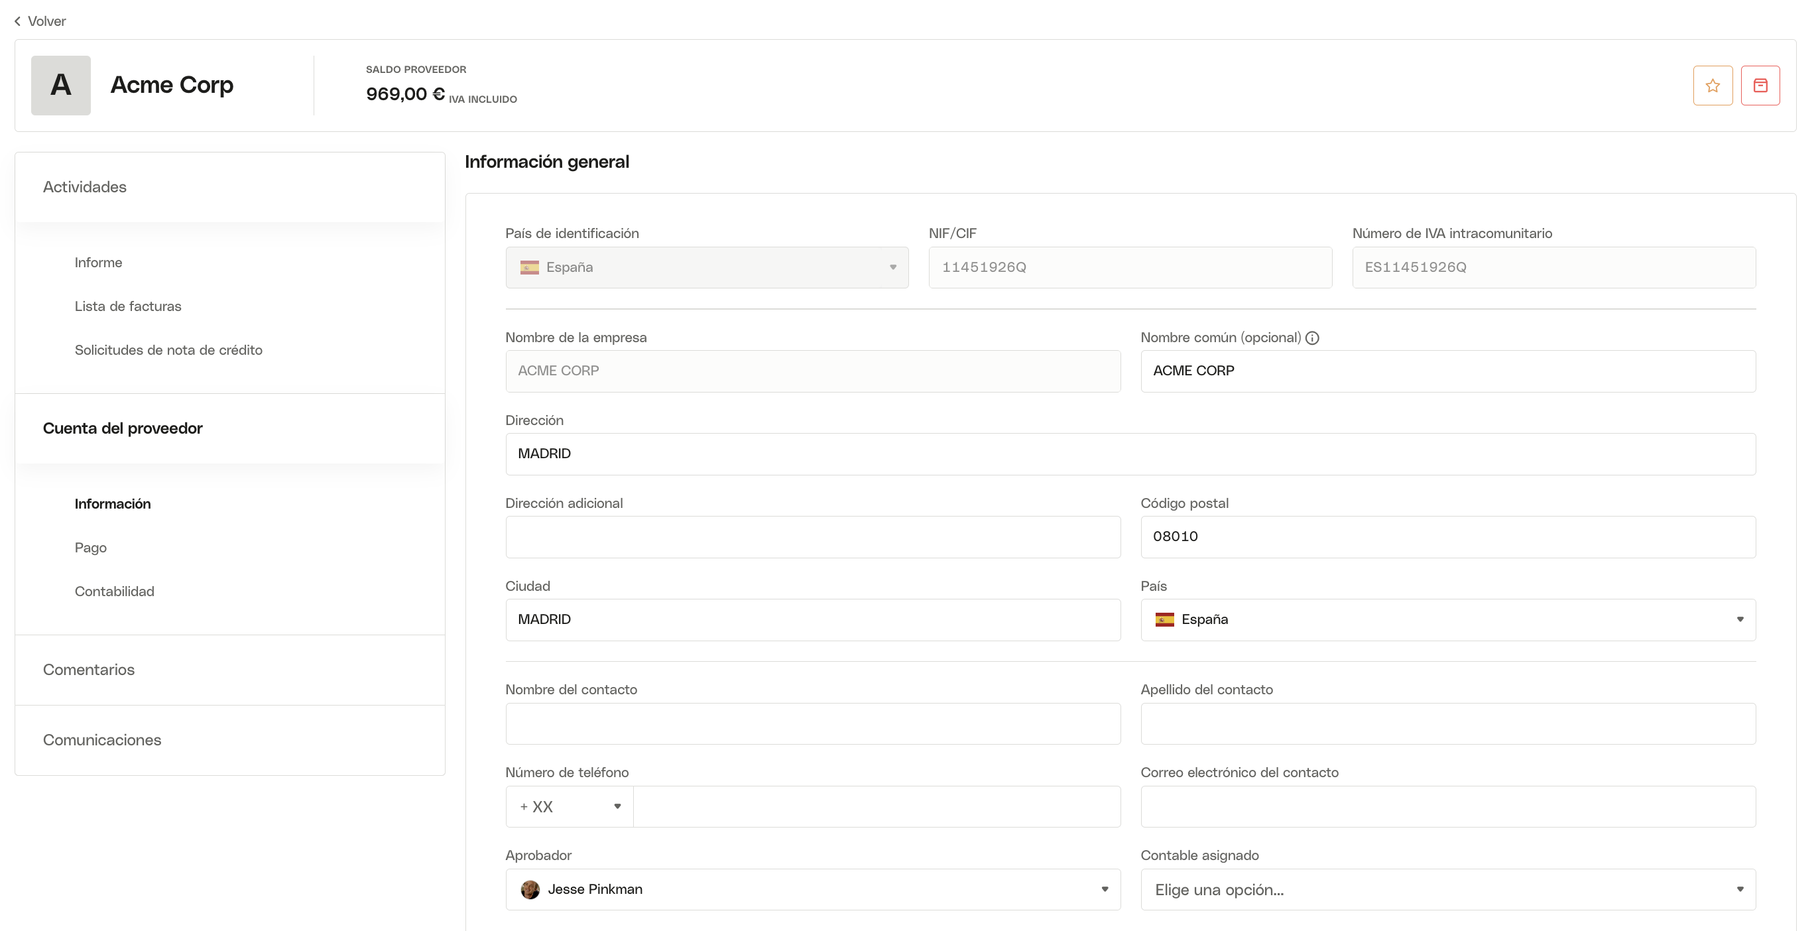Click the Nombre de la empresa field

(813, 371)
